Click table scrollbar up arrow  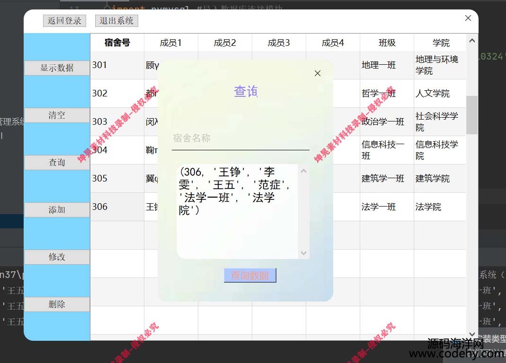point(471,41)
